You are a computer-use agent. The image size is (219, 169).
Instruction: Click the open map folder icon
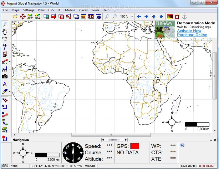click(15, 17)
